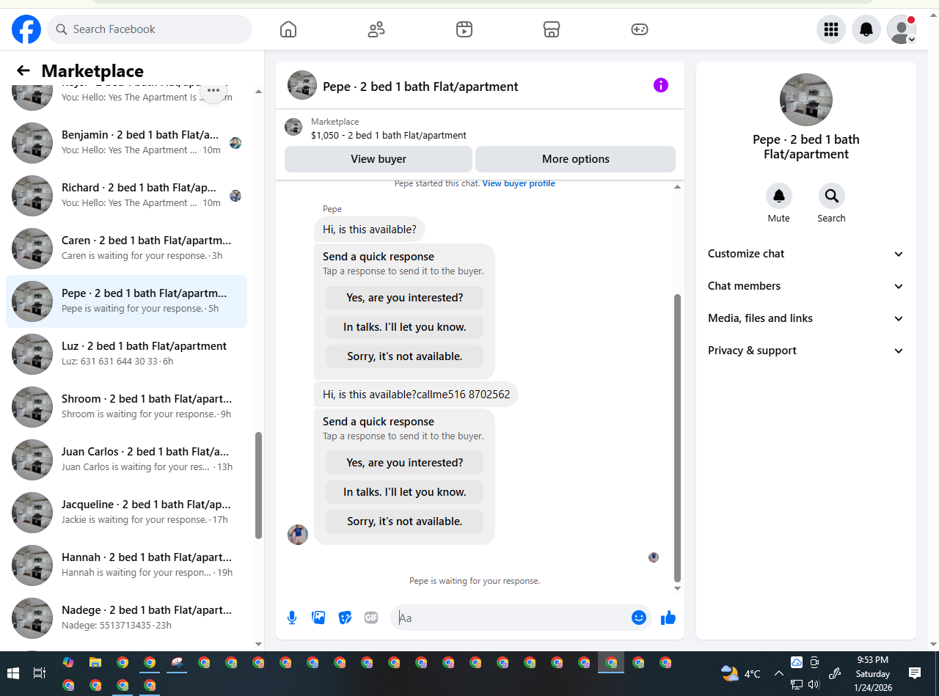Record a voice clip with the microphone icon
Screen dimensions: 939x696
292,618
